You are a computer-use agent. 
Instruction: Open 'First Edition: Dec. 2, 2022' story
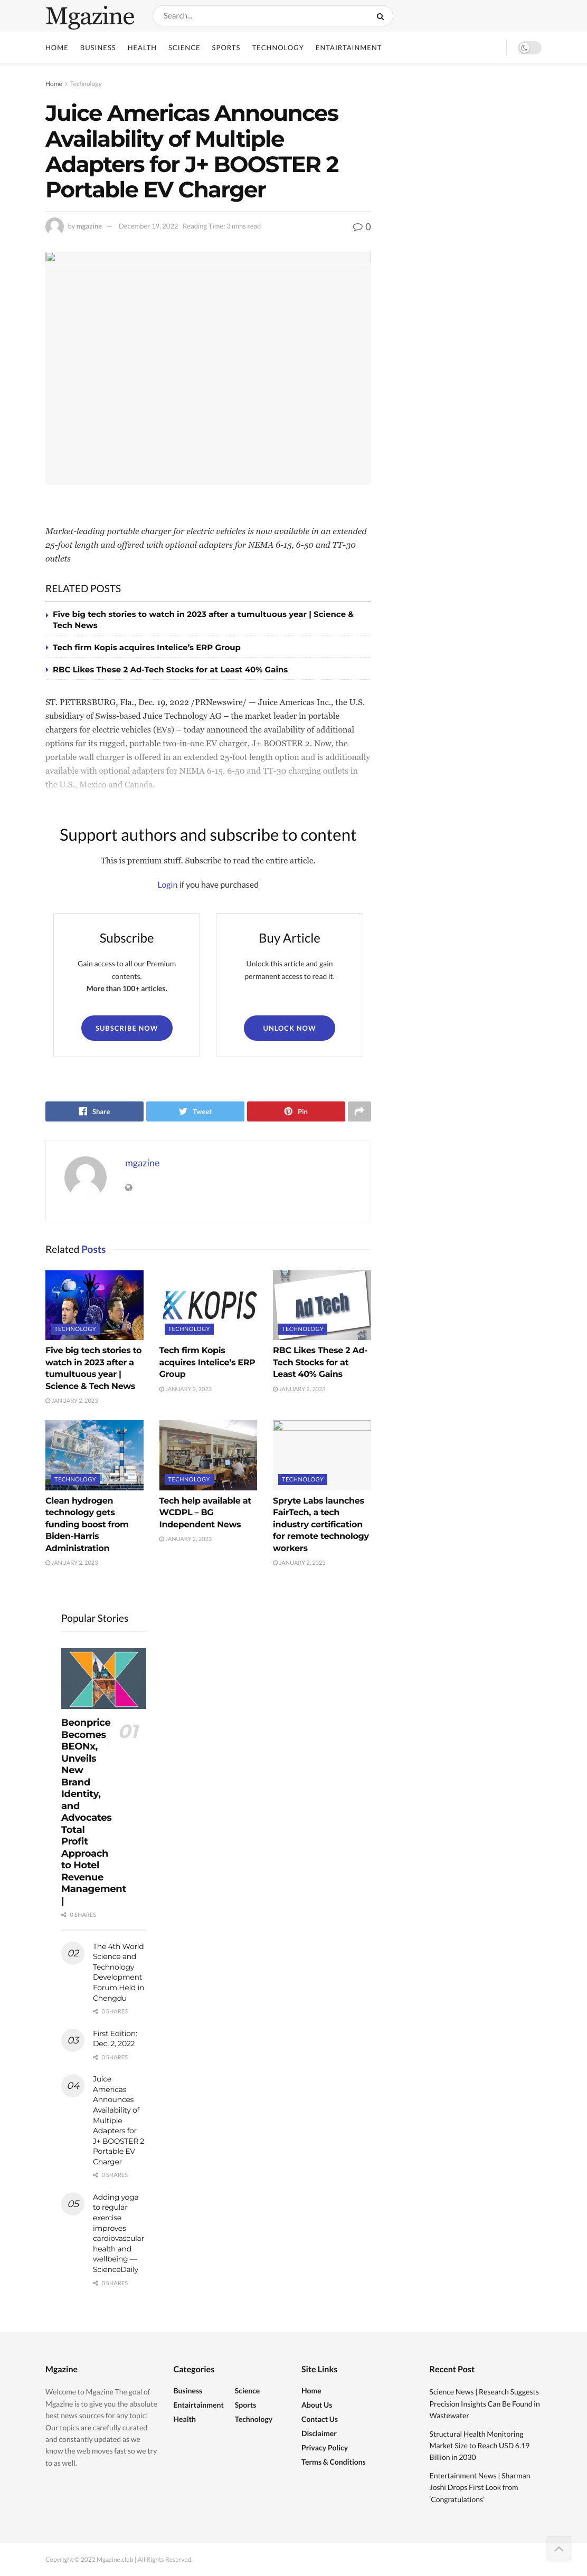tap(115, 2038)
